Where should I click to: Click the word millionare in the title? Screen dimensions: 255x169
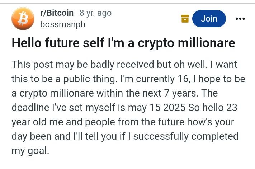click(206, 43)
